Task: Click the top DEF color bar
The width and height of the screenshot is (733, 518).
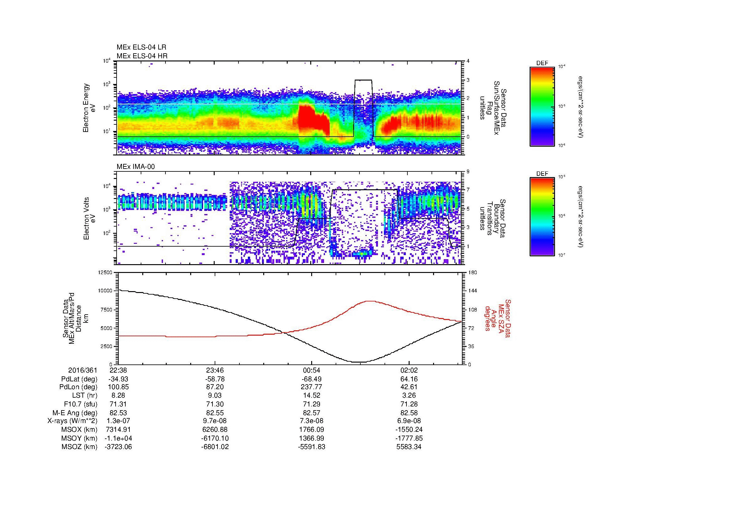Action: (542, 106)
